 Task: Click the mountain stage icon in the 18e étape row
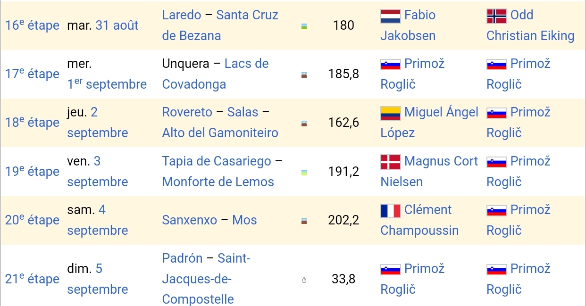coord(304,124)
